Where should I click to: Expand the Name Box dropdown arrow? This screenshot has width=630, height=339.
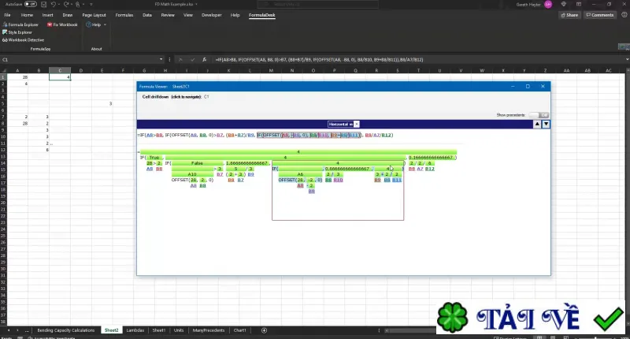[161, 59]
